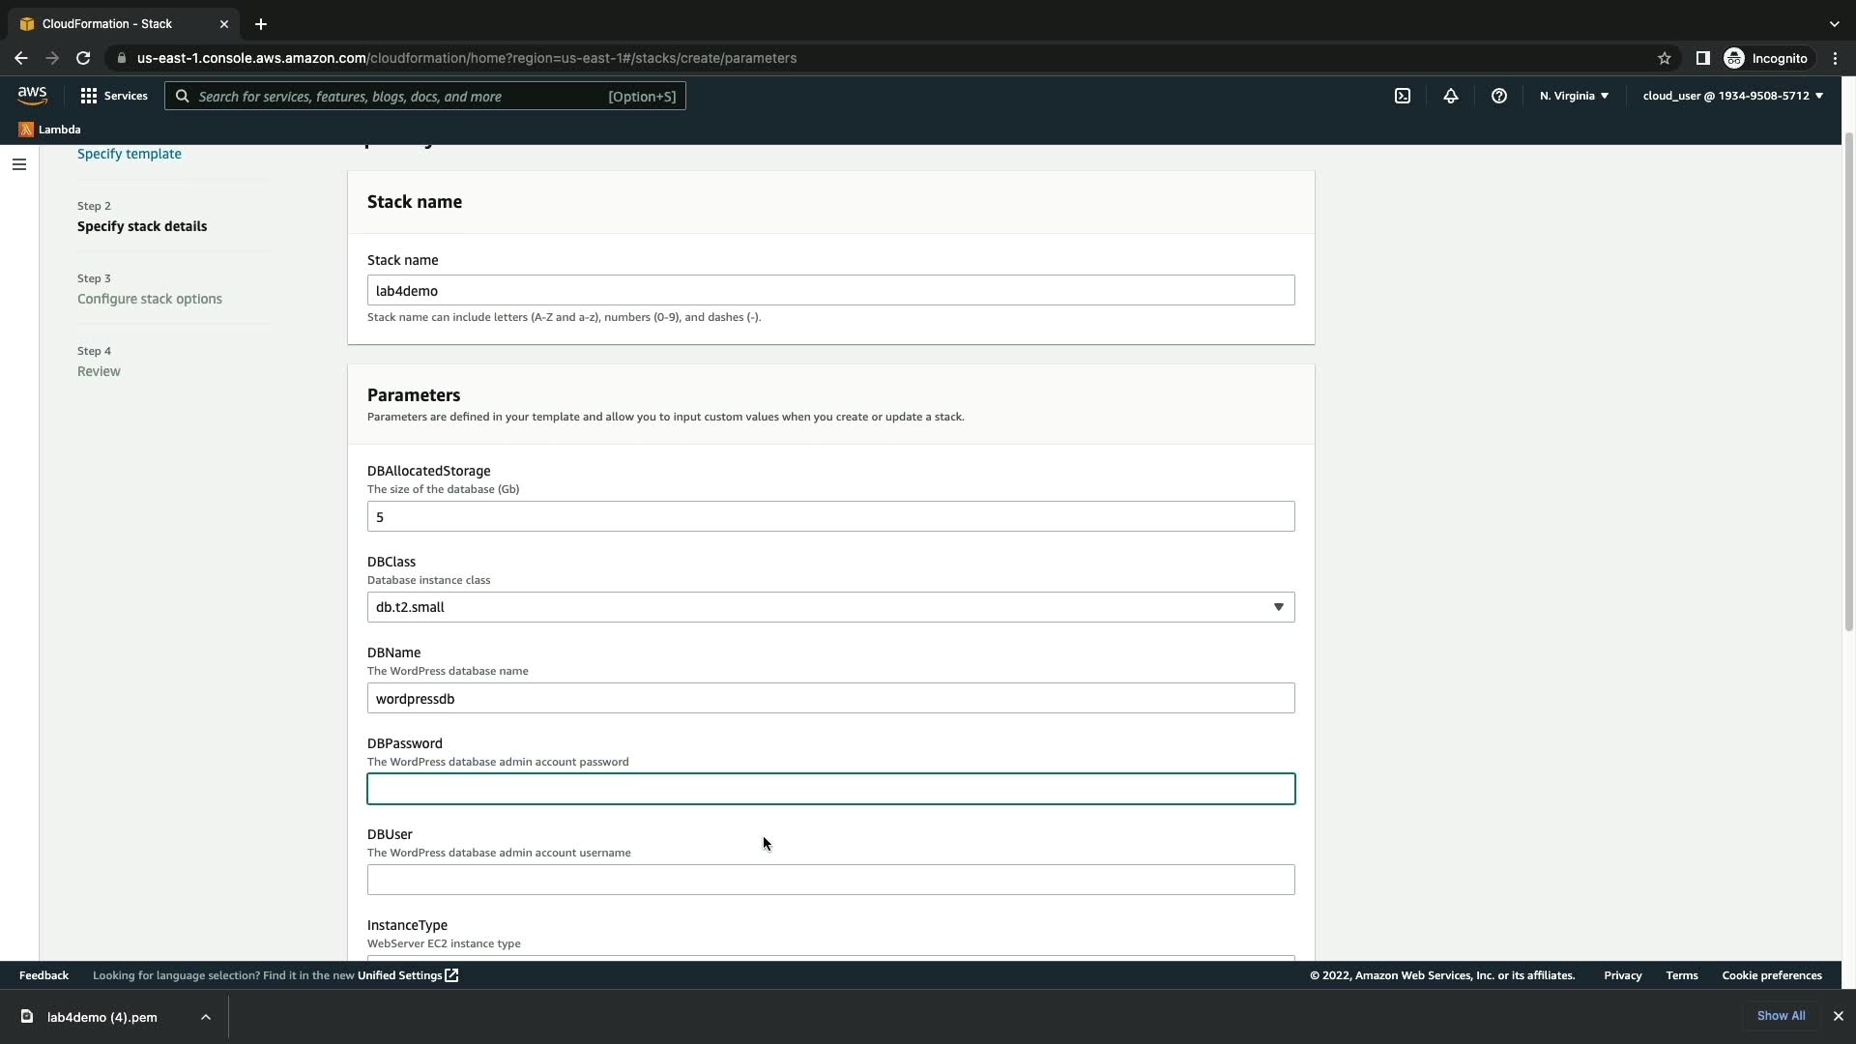The height and width of the screenshot is (1044, 1856).
Task: Reload the page in browser
Action: coord(83,58)
